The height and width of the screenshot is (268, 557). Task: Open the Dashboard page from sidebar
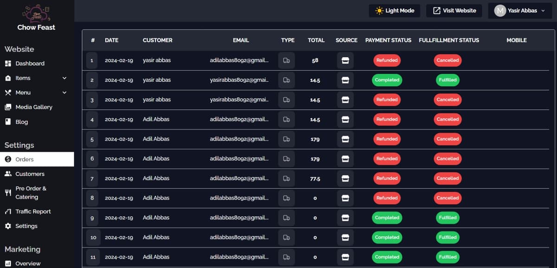pos(30,63)
